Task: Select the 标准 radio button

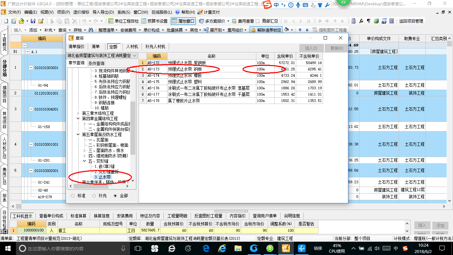Action: click(x=73, y=196)
